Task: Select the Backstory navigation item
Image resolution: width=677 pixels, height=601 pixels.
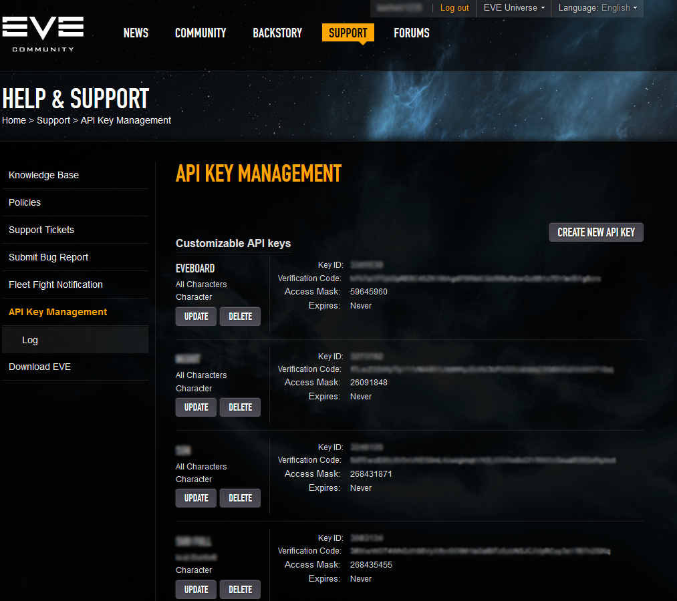Action: (277, 33)
